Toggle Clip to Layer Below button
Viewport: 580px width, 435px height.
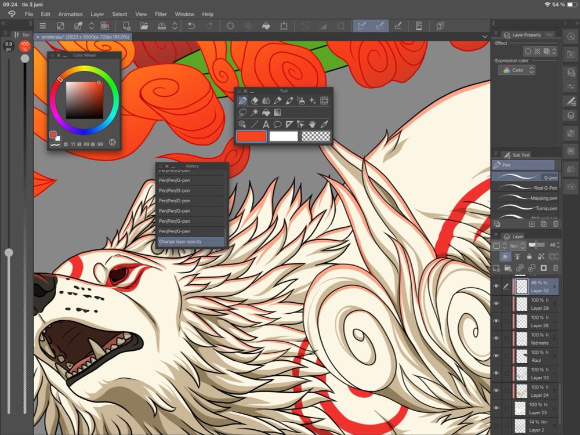[x=505, y=256]
